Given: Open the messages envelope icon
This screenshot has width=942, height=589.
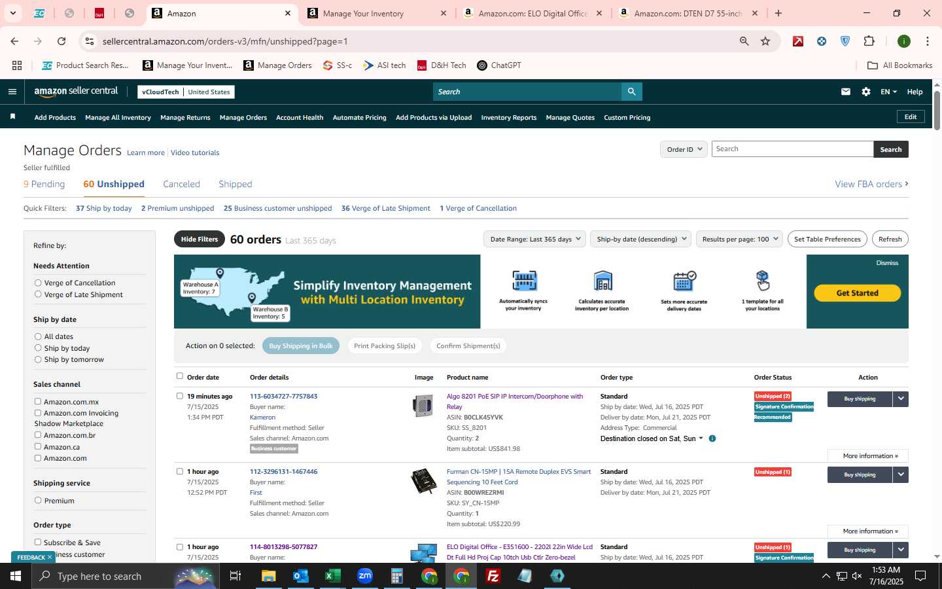Looking at the screenshot, I should pos(846,92).
